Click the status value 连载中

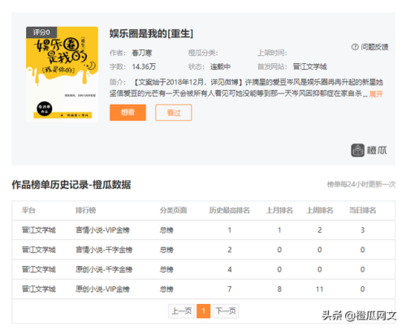tap(220, 66)
